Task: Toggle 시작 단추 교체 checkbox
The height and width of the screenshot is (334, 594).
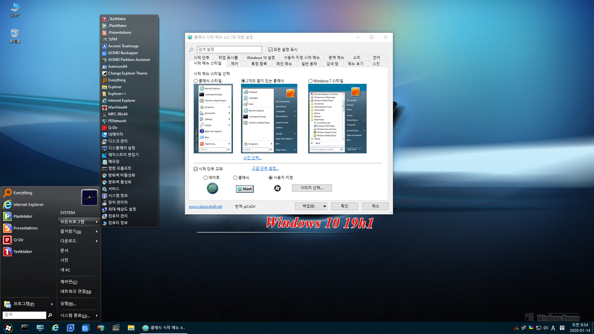Action: tap(196, 169)
